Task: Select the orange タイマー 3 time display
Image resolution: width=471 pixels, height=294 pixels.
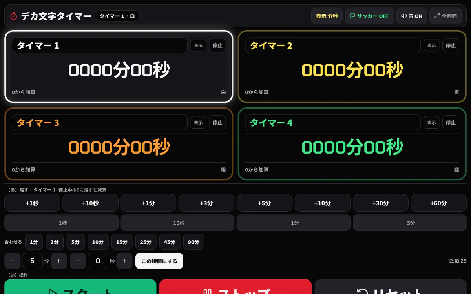Action: (119, 148)
